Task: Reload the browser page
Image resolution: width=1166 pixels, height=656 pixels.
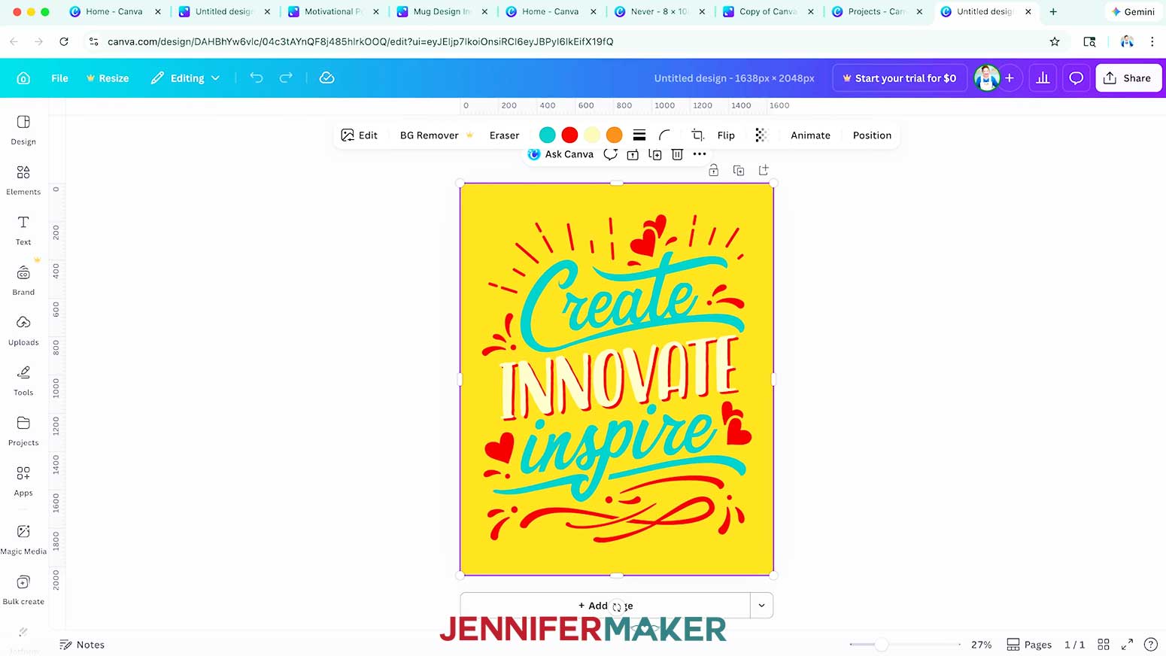Action: coord(64,41)
